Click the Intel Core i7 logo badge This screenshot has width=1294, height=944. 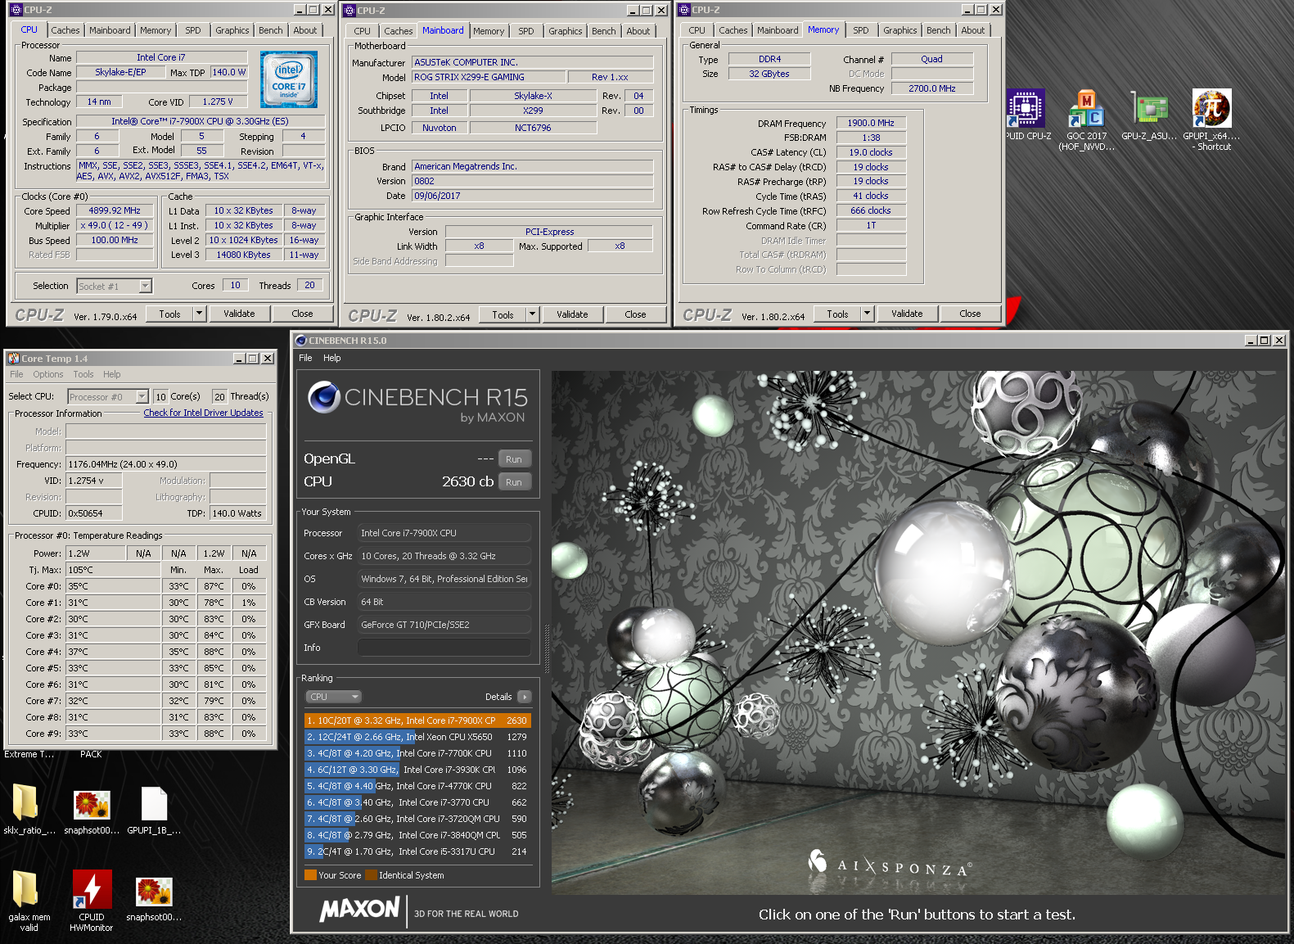pos(289,79)
